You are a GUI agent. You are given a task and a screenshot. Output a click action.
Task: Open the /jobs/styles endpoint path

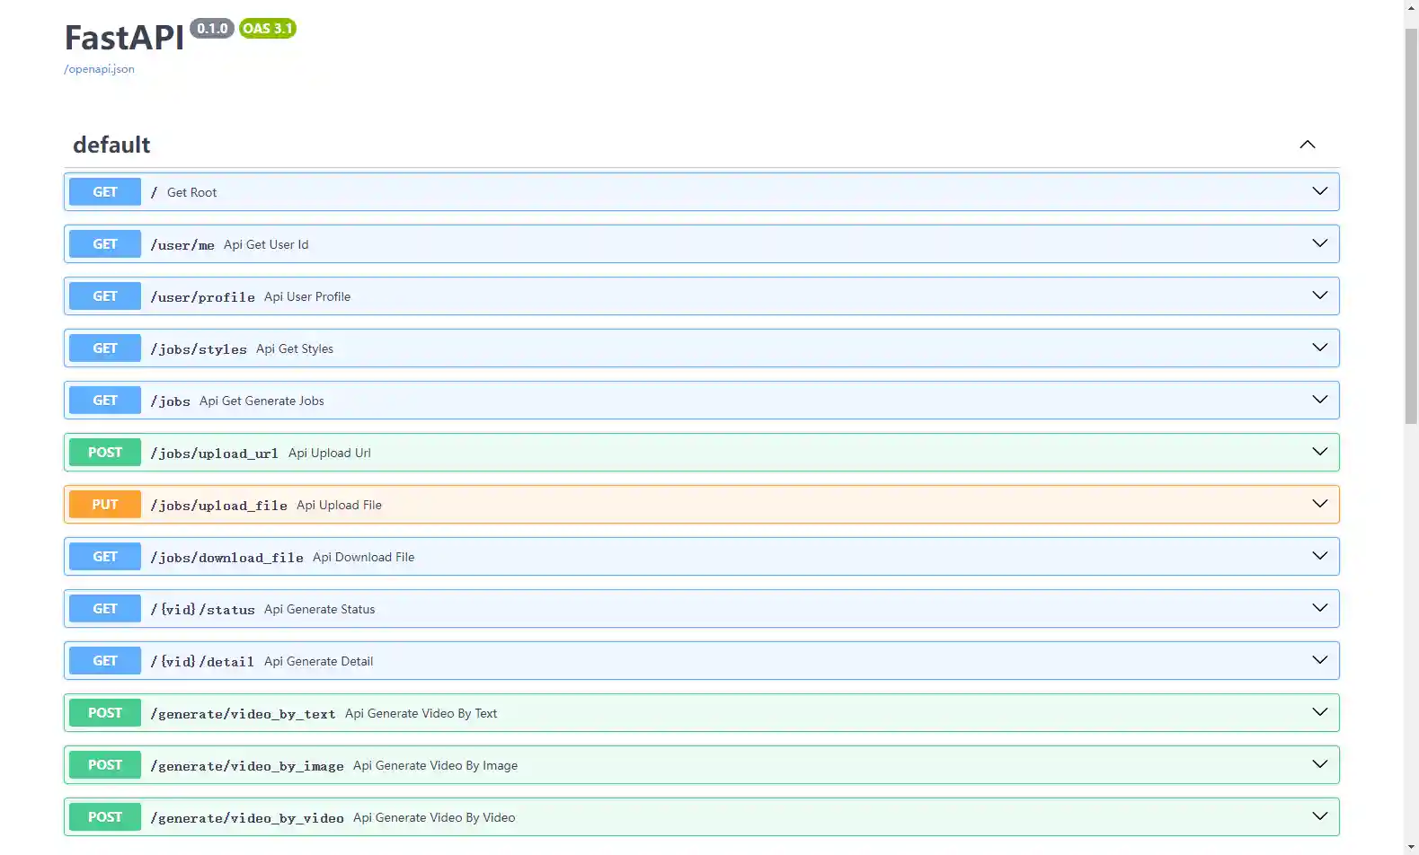(x=199, y=349)
